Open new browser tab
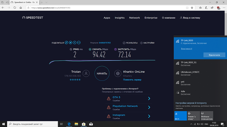 (42, 3)
